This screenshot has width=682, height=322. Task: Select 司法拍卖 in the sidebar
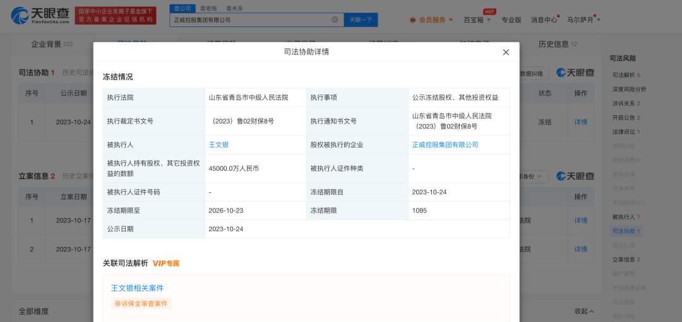pos(623,302)
